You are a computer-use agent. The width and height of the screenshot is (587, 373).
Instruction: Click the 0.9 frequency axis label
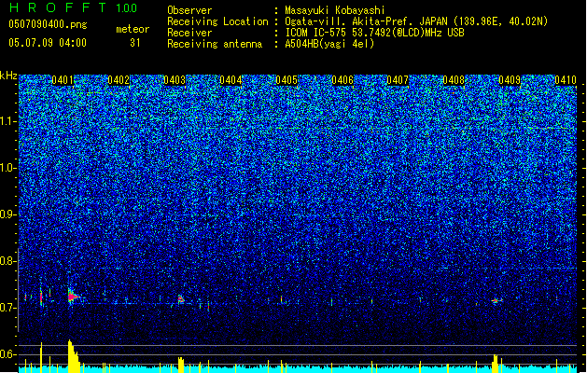coord(7,214)
